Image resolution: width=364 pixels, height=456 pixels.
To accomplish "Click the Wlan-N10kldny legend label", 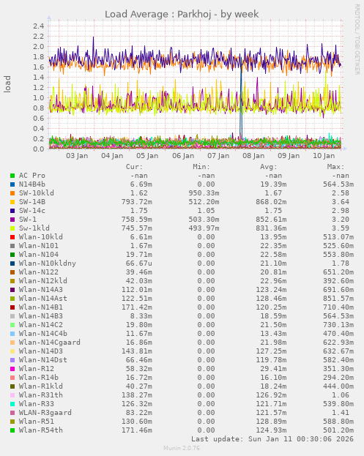I will [x=48, y=263].
